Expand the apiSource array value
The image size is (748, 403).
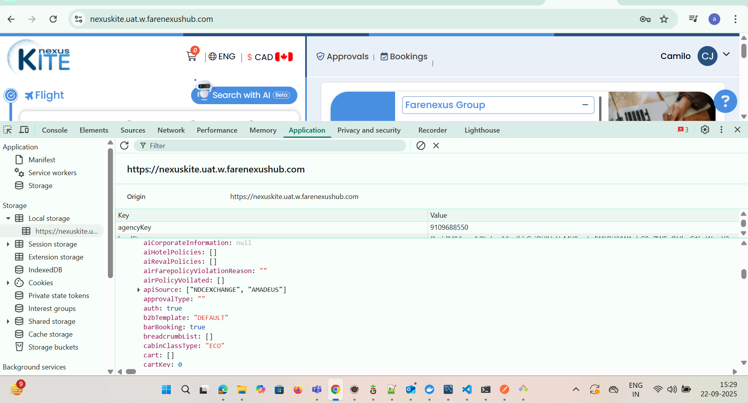pyautogui.click(x=138, y=290)
